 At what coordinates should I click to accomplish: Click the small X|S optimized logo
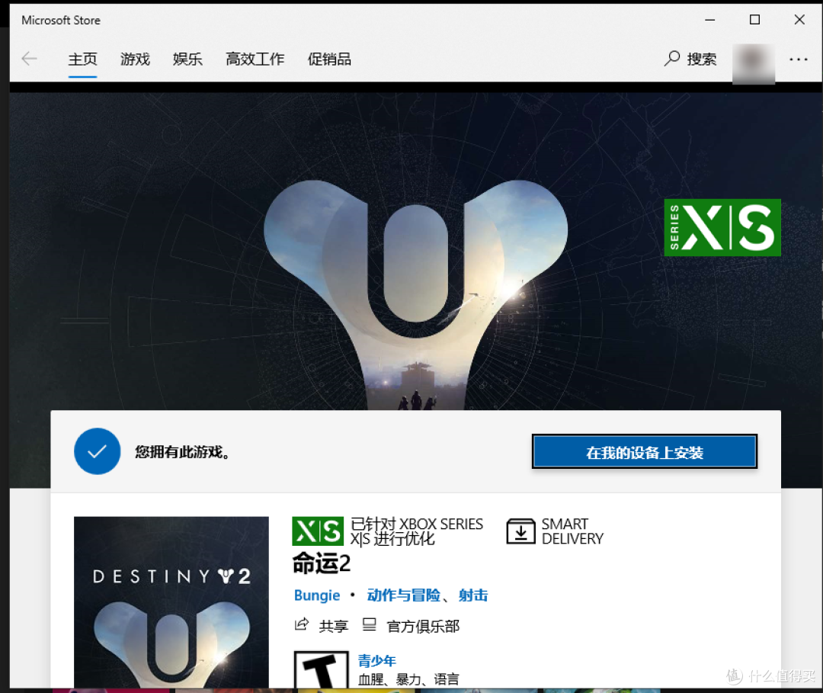318,531
